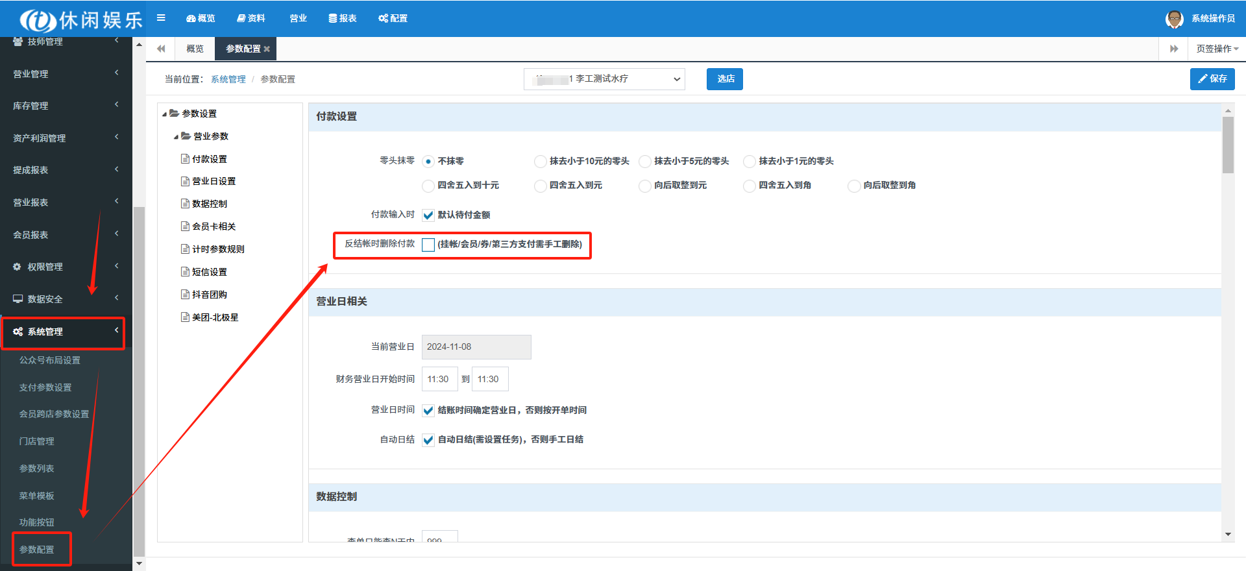Screen dimensions: 1246x571
Task: Click the 数据安全 monitor icon
Action: click(18, 299)
